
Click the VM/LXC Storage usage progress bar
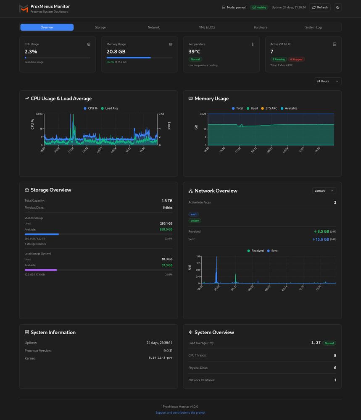click(98, 234)
